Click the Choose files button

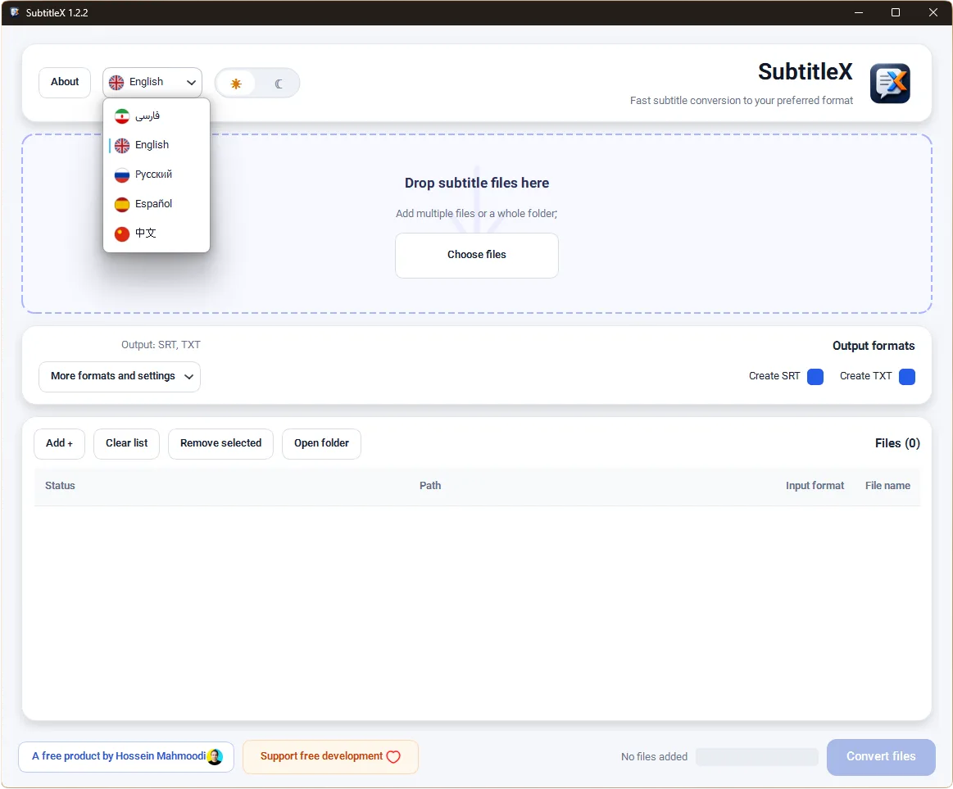[x=477, y=256]
